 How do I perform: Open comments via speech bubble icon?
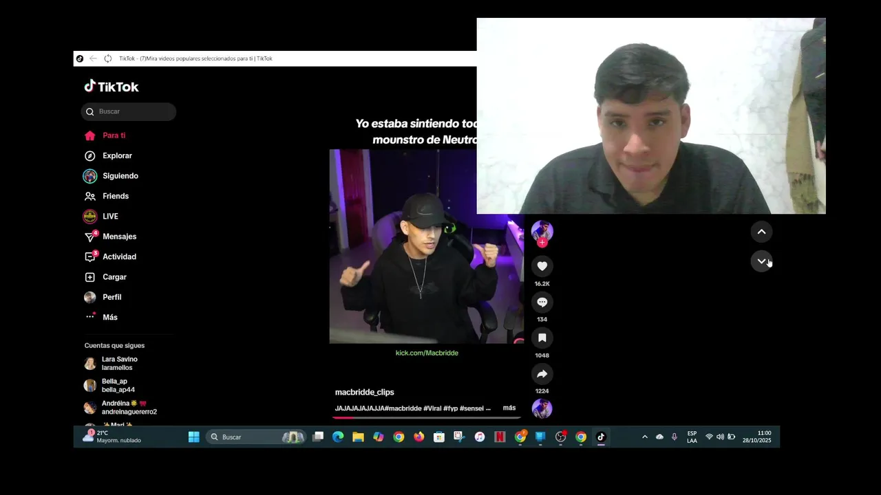(542, 302)
